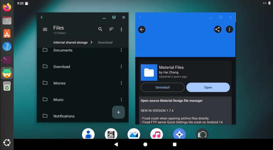273x150 pixels.
Task: Open the Files toolbar overflow menu
Action: point(121,29)
